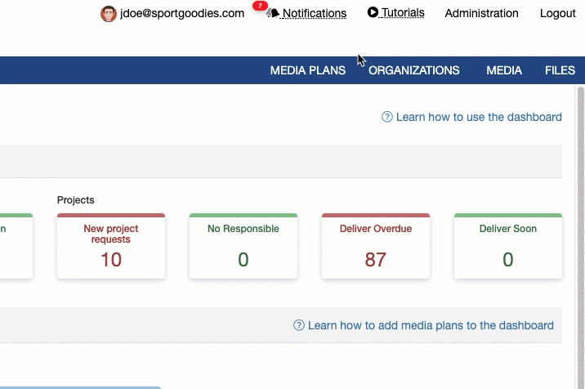Select the MEDIA navigation tab
The width and height of the screenshot is (585, 389).
504,70
